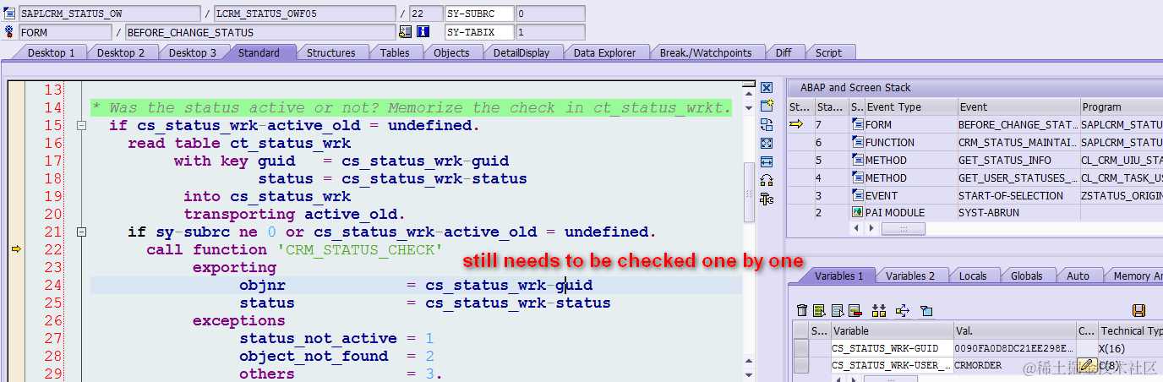
Task: Switch to the Variables 2 tab
Action: tap(909, 276)
